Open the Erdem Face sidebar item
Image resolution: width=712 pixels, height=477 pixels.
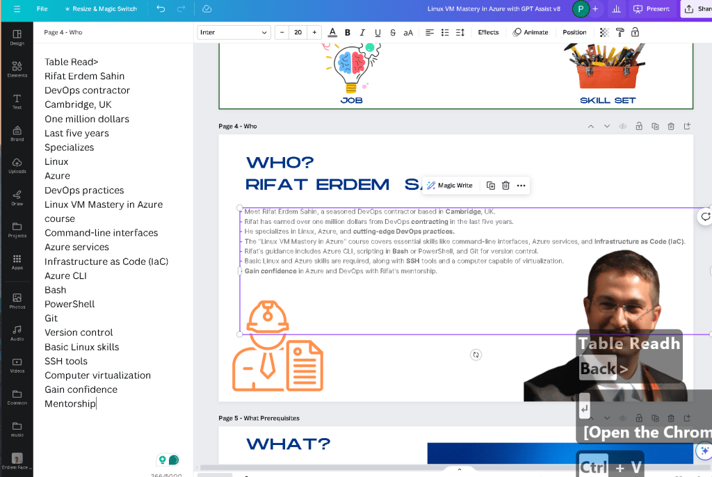click(17, 460)
